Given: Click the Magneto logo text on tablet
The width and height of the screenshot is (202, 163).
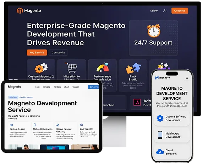Looking at the screenshot, I should (15, 87).
